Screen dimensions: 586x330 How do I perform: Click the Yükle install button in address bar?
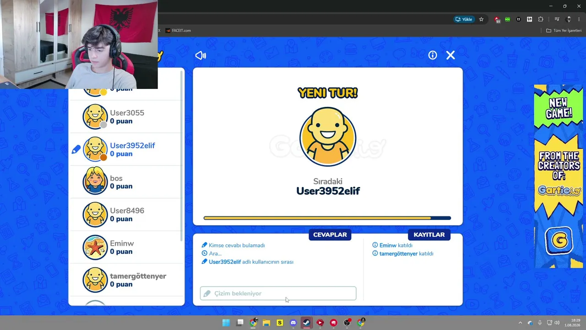(x=463, y=19)
